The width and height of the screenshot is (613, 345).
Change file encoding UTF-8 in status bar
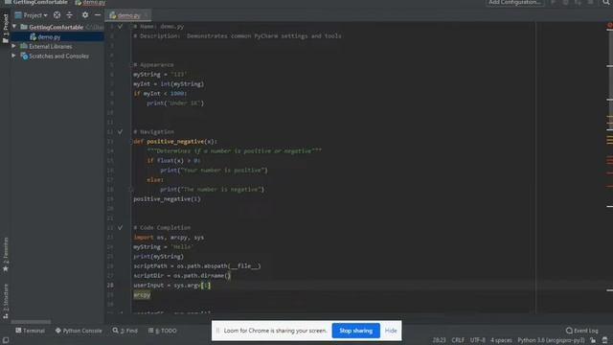[477, 340]
